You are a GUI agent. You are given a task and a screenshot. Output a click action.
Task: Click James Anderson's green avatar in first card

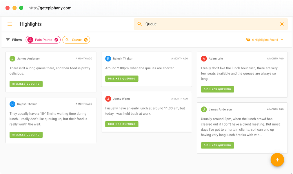12,59
